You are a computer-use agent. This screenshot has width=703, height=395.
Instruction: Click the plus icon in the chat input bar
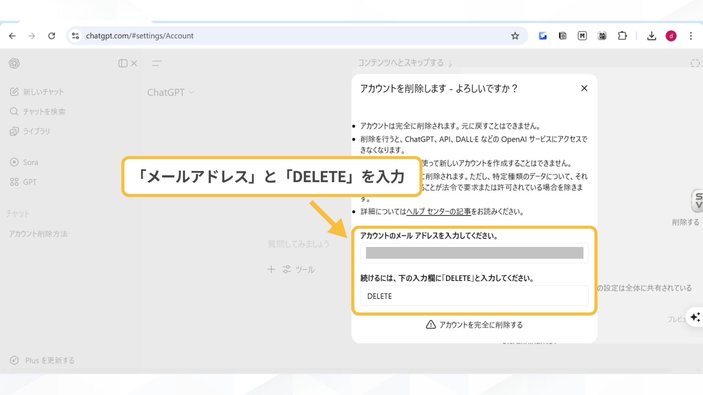pyautogui.click(x=271, y=270)
